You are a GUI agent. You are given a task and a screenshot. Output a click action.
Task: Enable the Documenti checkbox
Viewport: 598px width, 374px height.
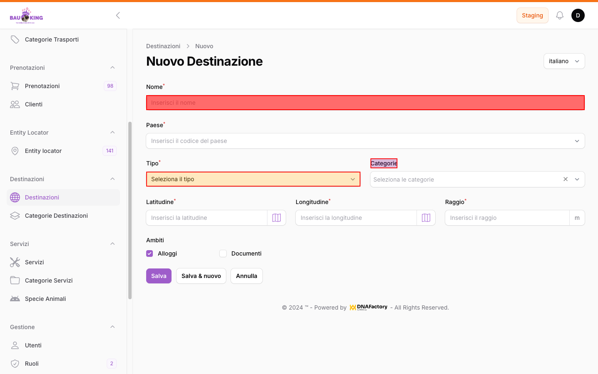tap(223, 253)
